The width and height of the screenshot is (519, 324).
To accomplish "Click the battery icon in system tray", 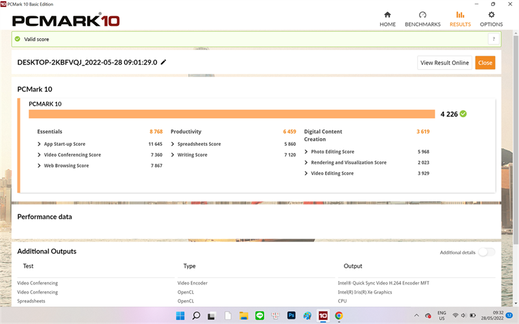I will tap(473, 316).
